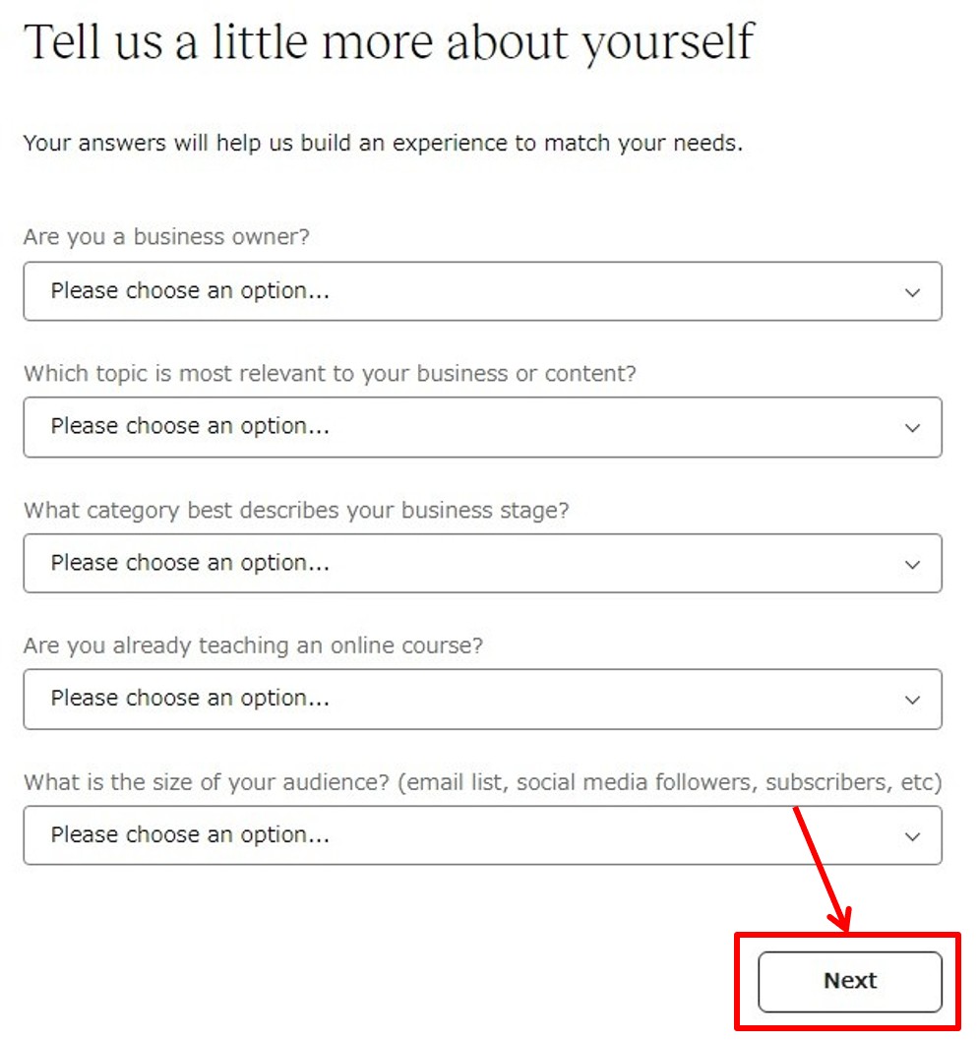Viewport: 978px width, 1042px height.
Task: Click the "Your answers will help us" text
Action: (x=383, y=144)
